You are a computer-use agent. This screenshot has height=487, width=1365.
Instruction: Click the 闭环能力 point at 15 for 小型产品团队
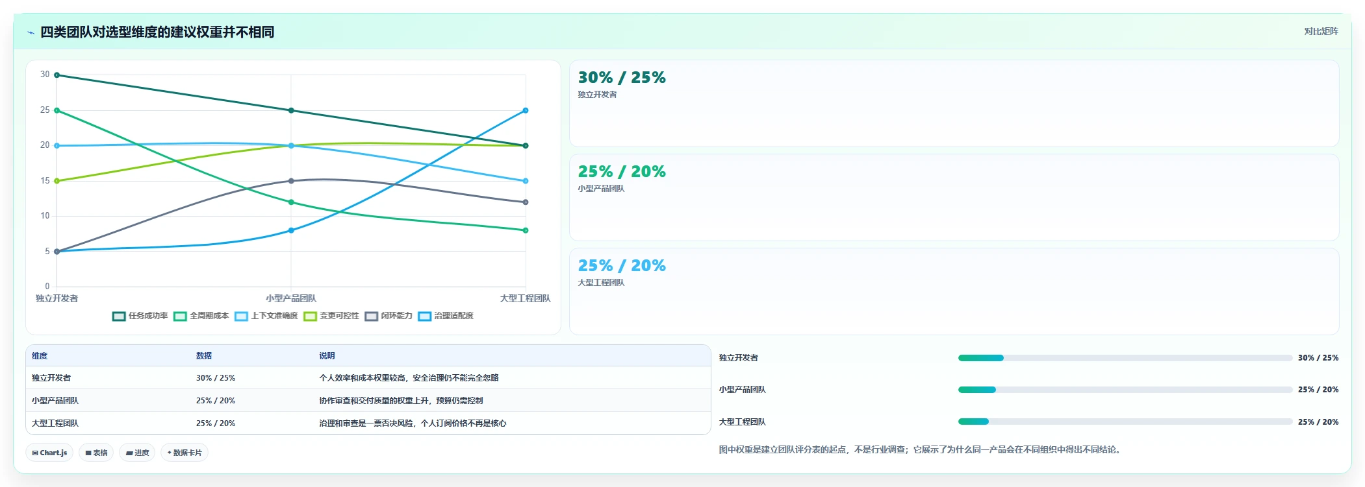[x=291, y=181]
